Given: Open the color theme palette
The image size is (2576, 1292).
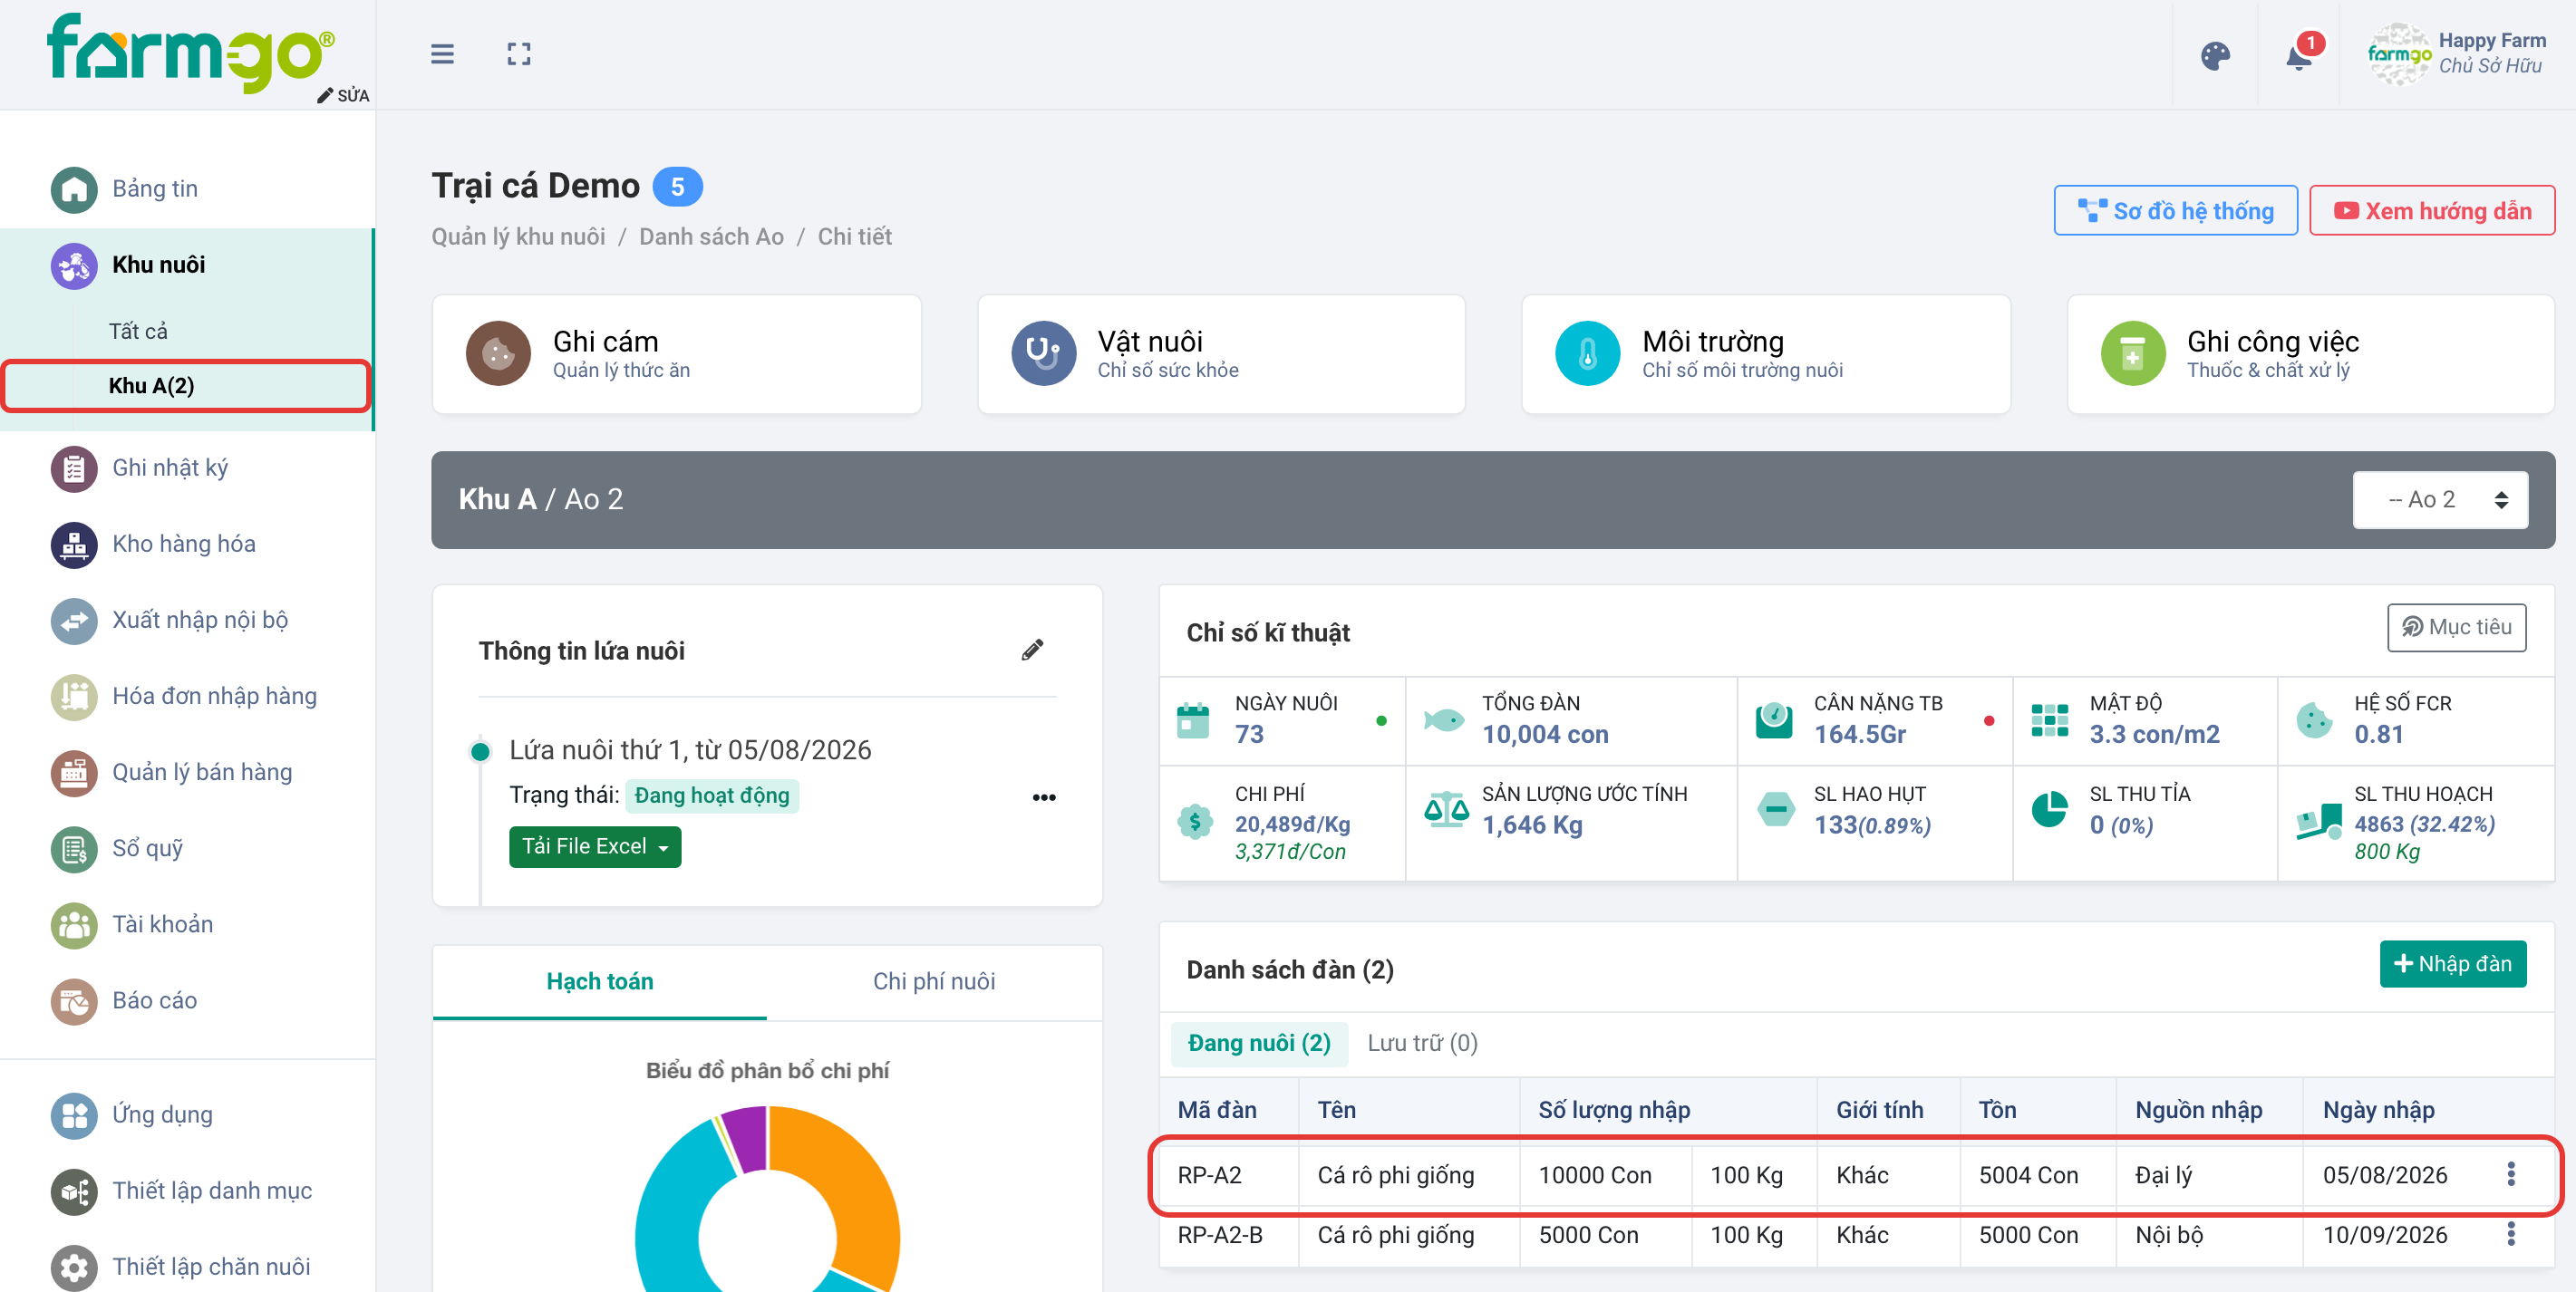Looking at the screenshot, I should [2215, 56].
